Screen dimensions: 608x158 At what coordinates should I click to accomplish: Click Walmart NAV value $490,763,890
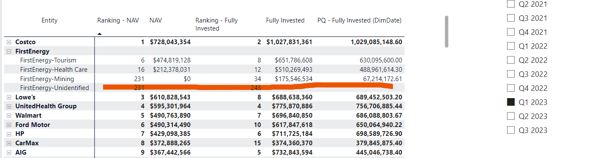(x=170, y=116)
